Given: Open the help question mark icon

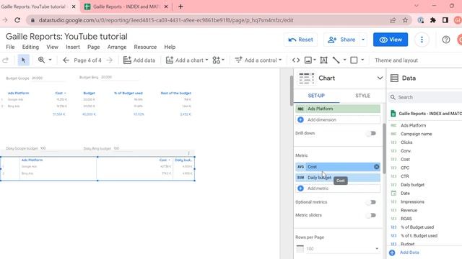Looking at the screenshot, I should [446, 40].
